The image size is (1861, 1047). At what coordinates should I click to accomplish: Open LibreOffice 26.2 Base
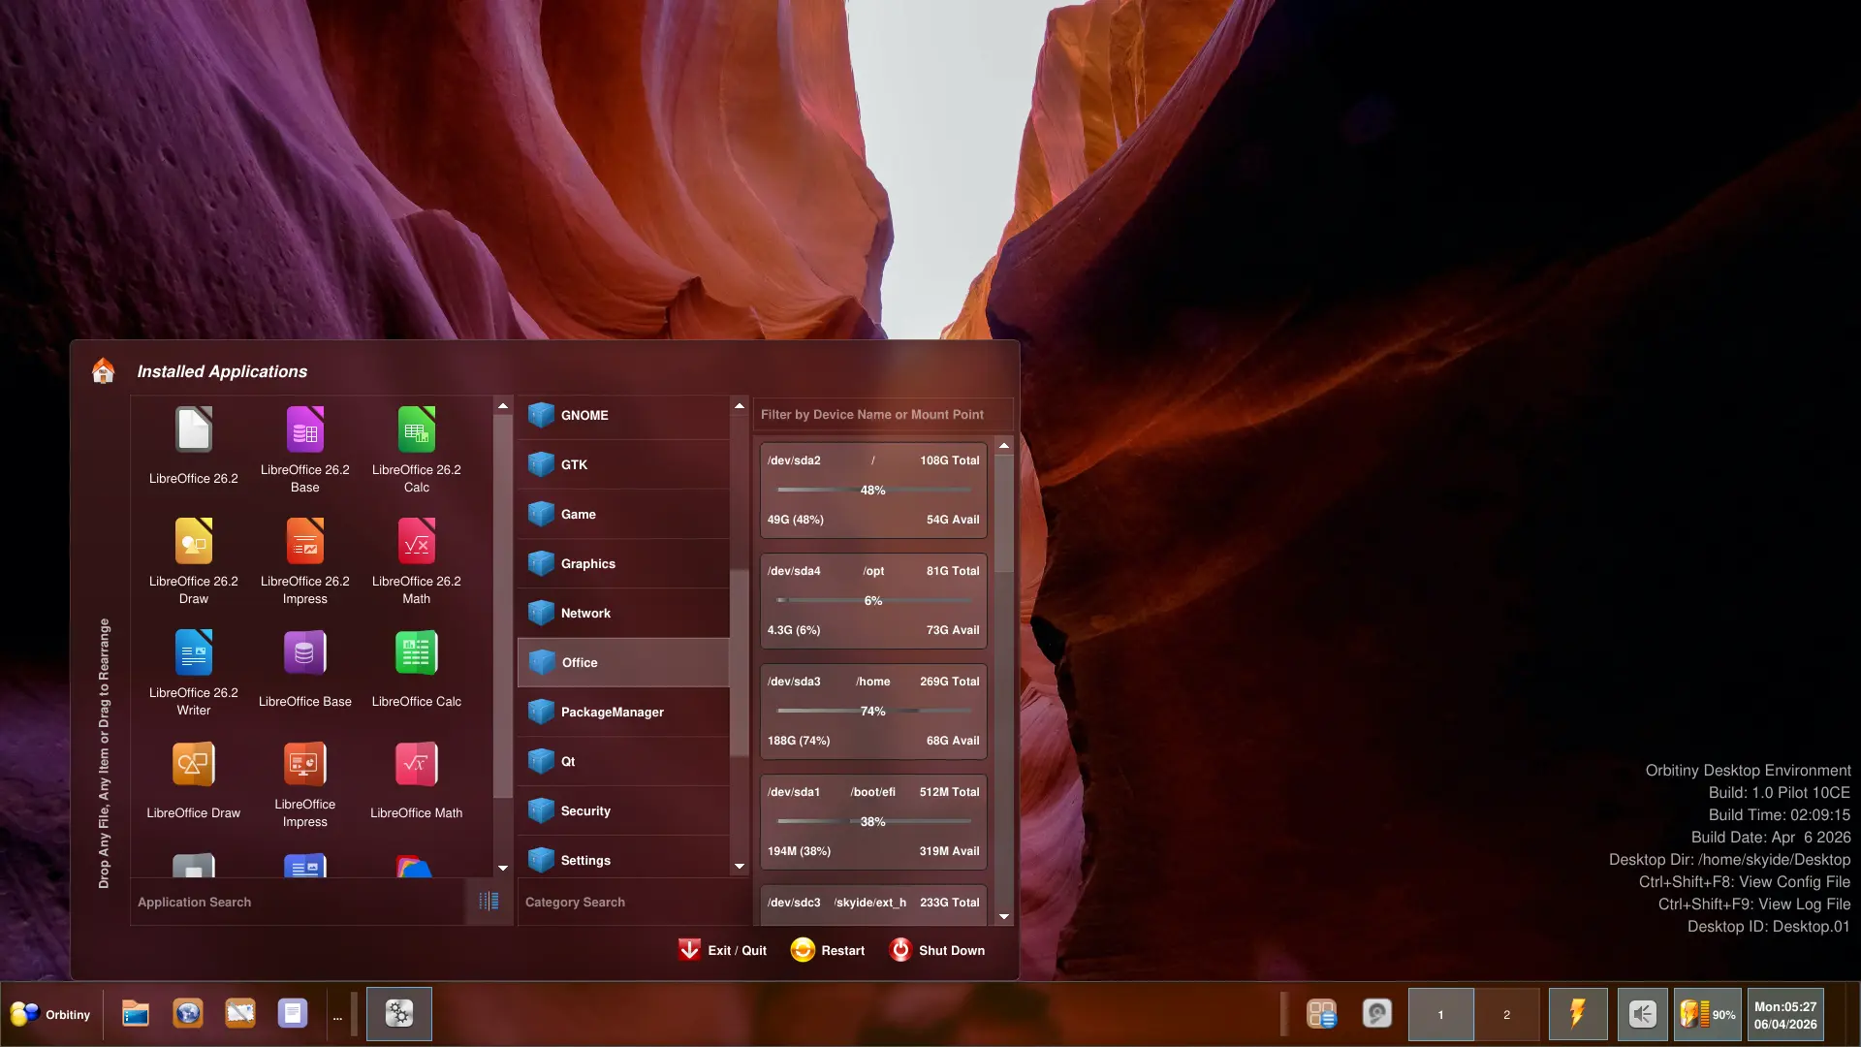(304, 431)
